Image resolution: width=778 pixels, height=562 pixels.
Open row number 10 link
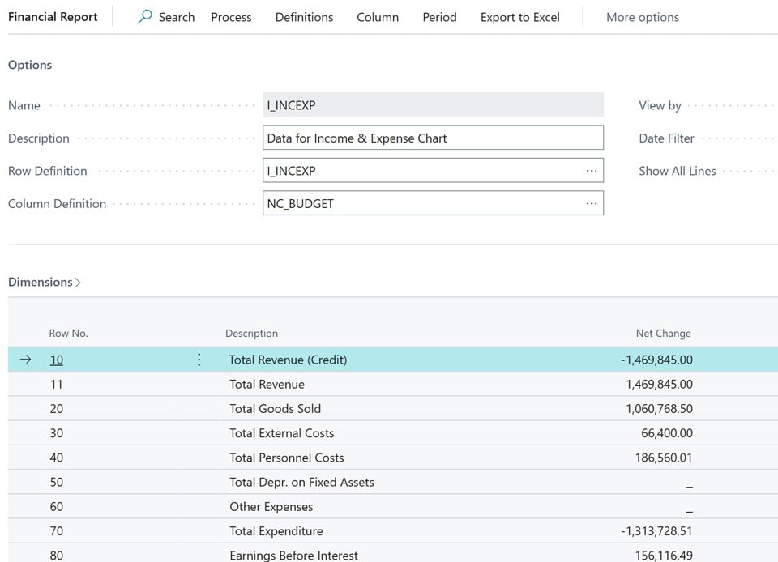[x=57, y=360]
